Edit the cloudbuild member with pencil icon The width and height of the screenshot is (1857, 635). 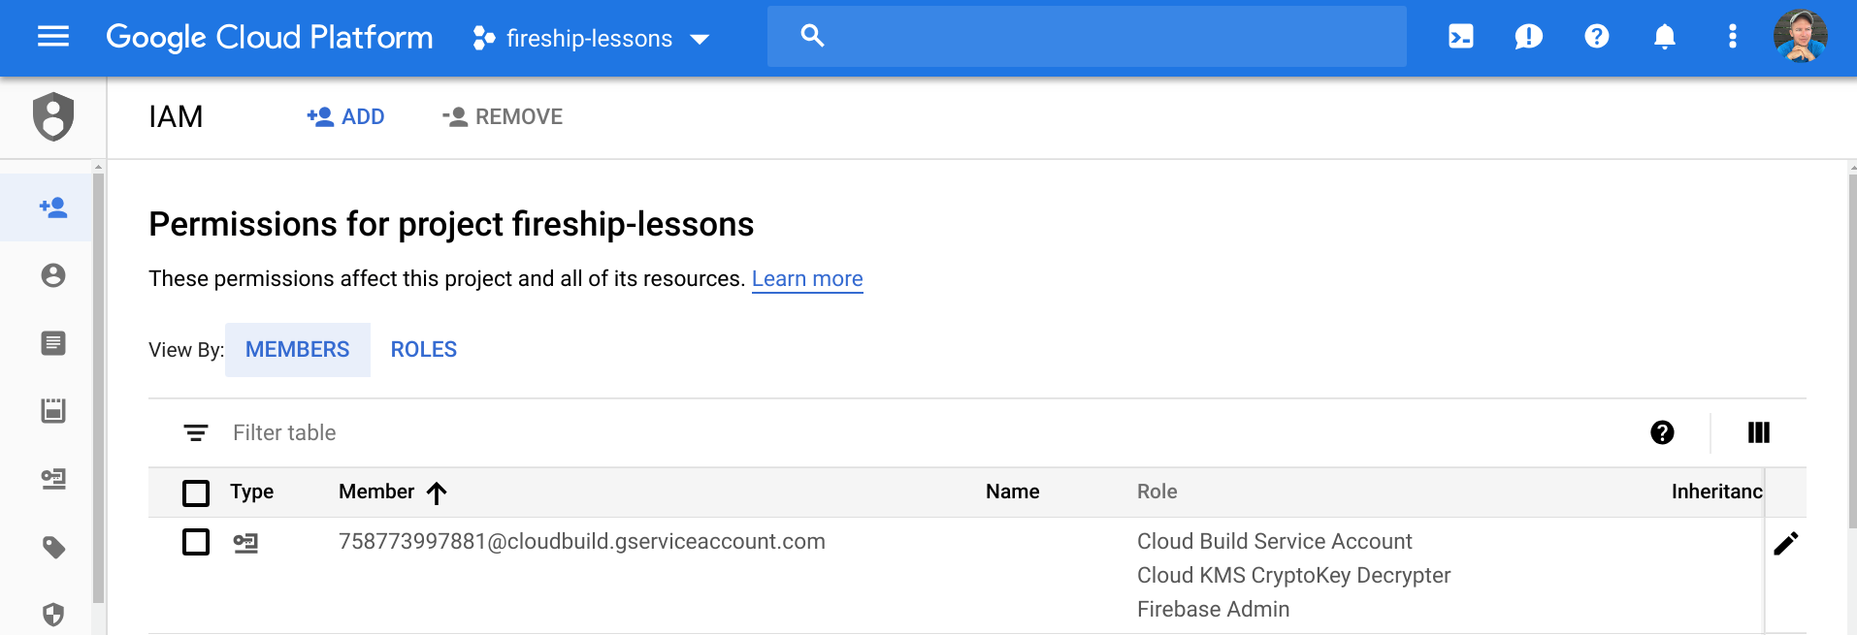tap(1785, 543)
